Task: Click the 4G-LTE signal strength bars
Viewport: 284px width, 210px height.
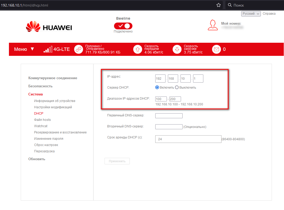Action: (x=48, y=49)
